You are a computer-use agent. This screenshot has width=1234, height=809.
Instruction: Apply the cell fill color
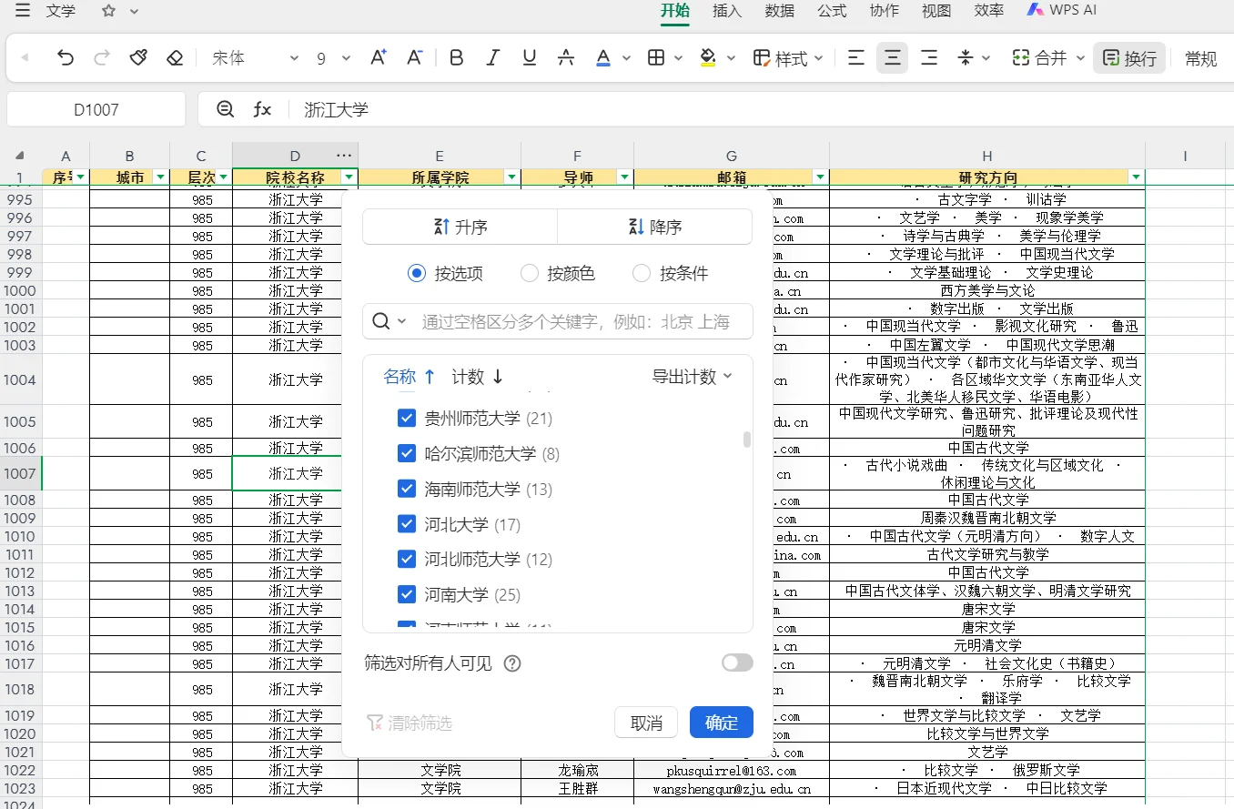coord(708,58)
